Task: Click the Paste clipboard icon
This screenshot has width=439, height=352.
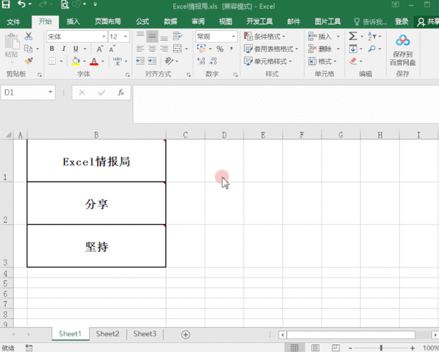Action: coord(12,42)
